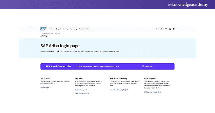The height and width of the screenshot is (113, 215).
Task: Click the Ariba Login breadcrumb title
Action: pos(44,36)
